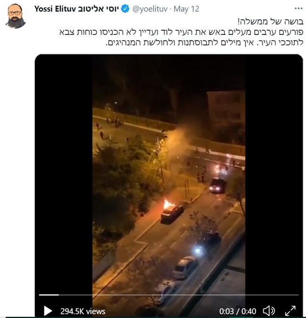The height and width of the screenshot is (318, 306).
Task: Click the burning car in the video
Action: pos(172,212)
